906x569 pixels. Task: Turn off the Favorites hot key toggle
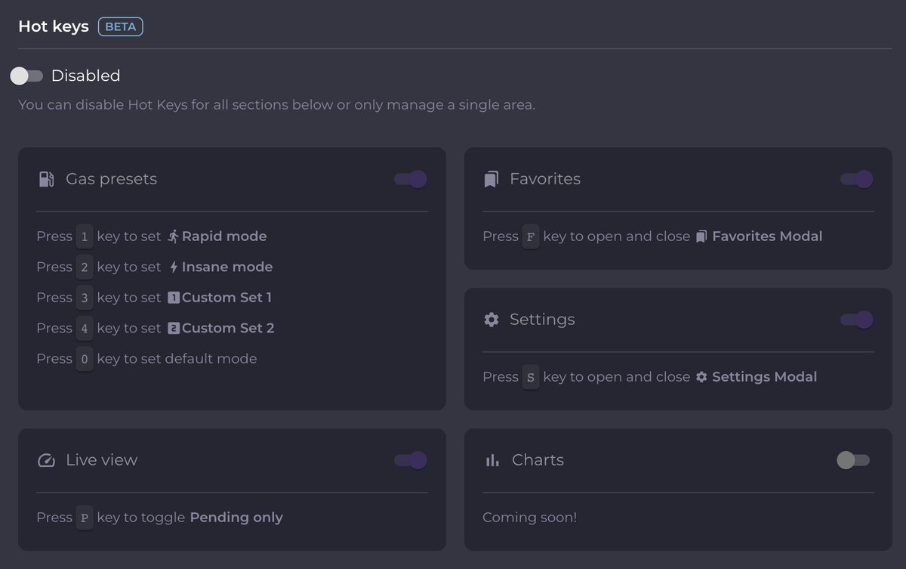coord(857,179)
